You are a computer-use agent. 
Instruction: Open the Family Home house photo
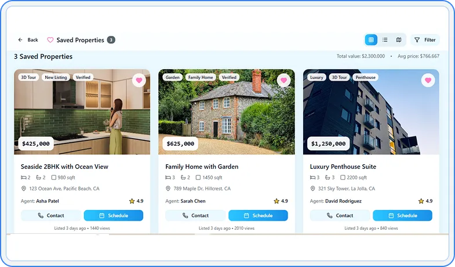(227, 111)
